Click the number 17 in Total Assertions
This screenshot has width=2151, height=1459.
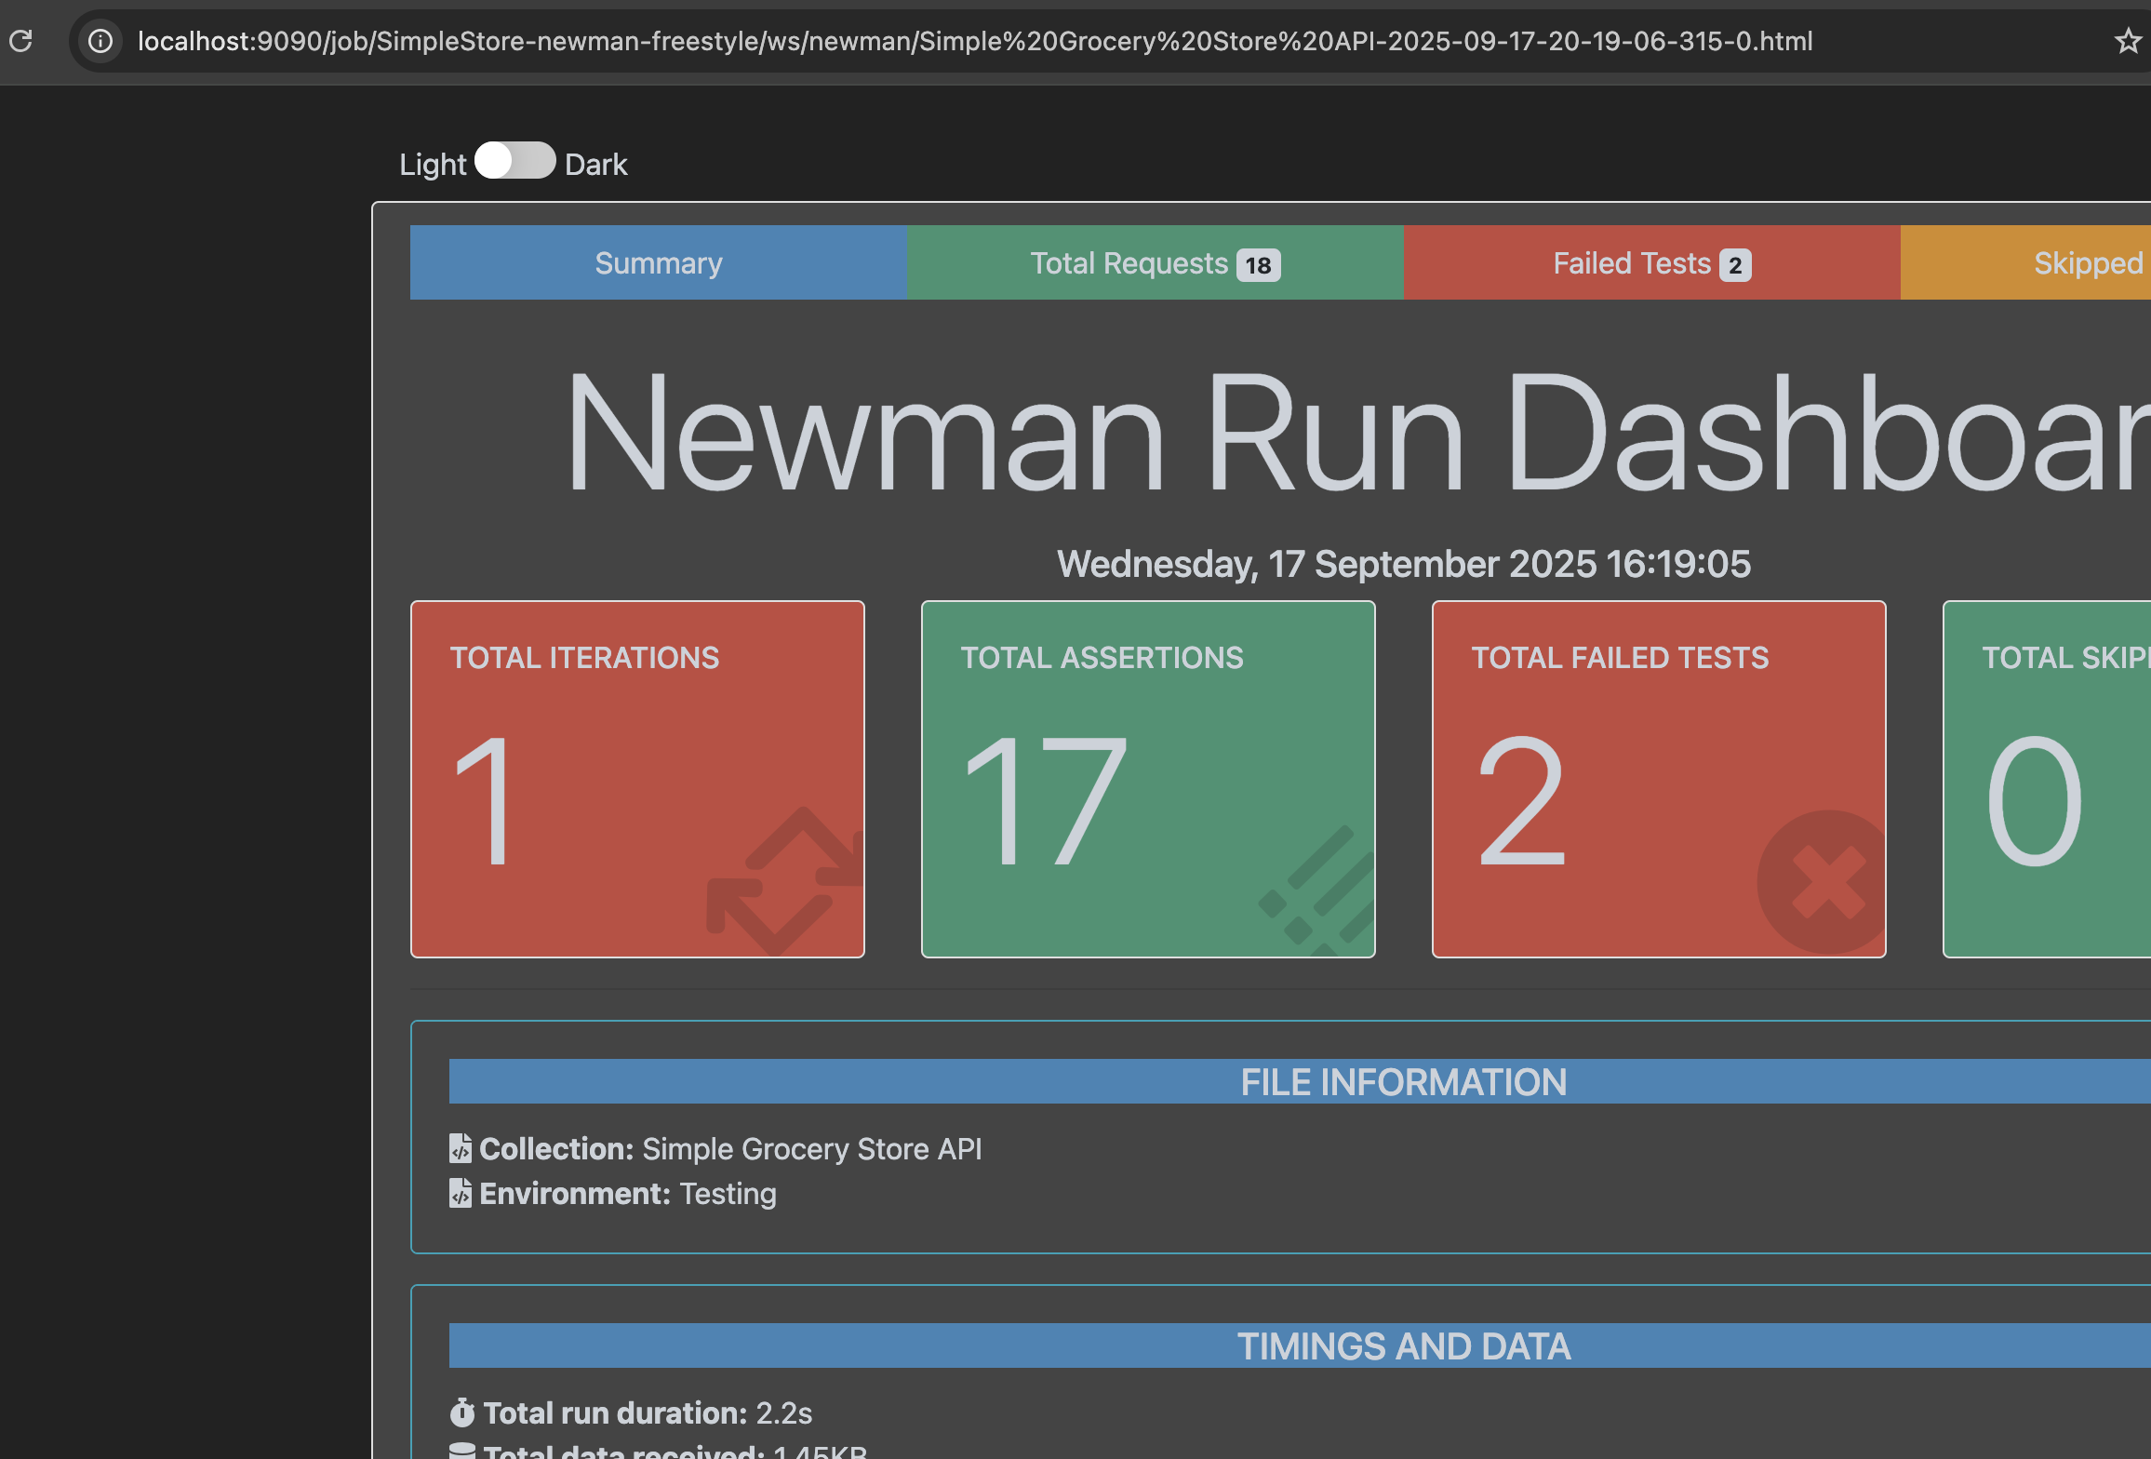pyautogui.click(x=1047, y=800)
